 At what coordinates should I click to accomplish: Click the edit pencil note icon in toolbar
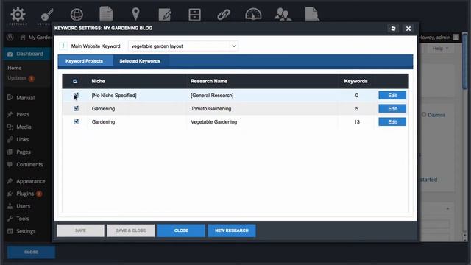click(165, 15)
